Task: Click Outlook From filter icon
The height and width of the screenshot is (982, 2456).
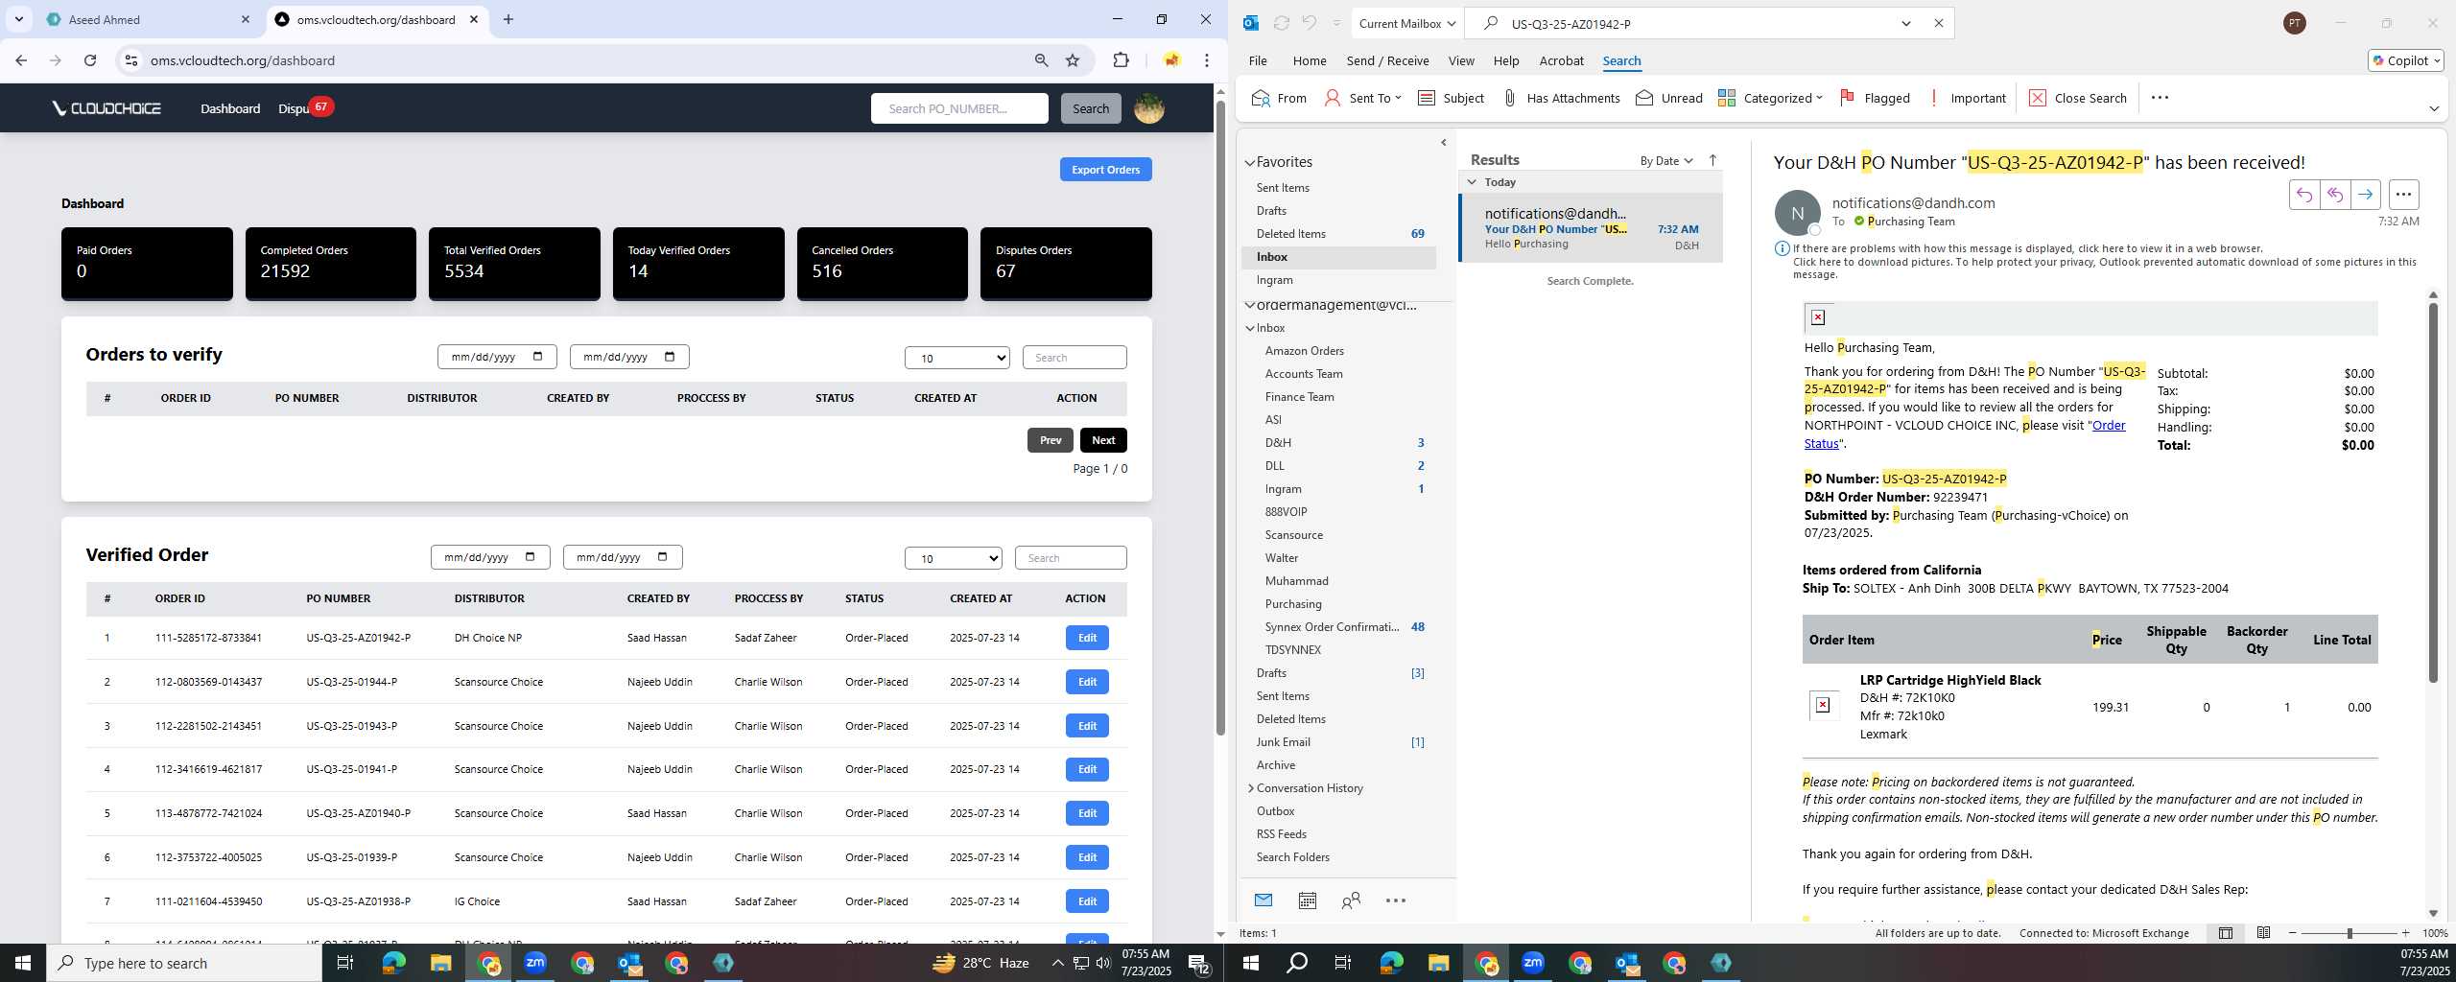Action: click(x=1279, y=98)
